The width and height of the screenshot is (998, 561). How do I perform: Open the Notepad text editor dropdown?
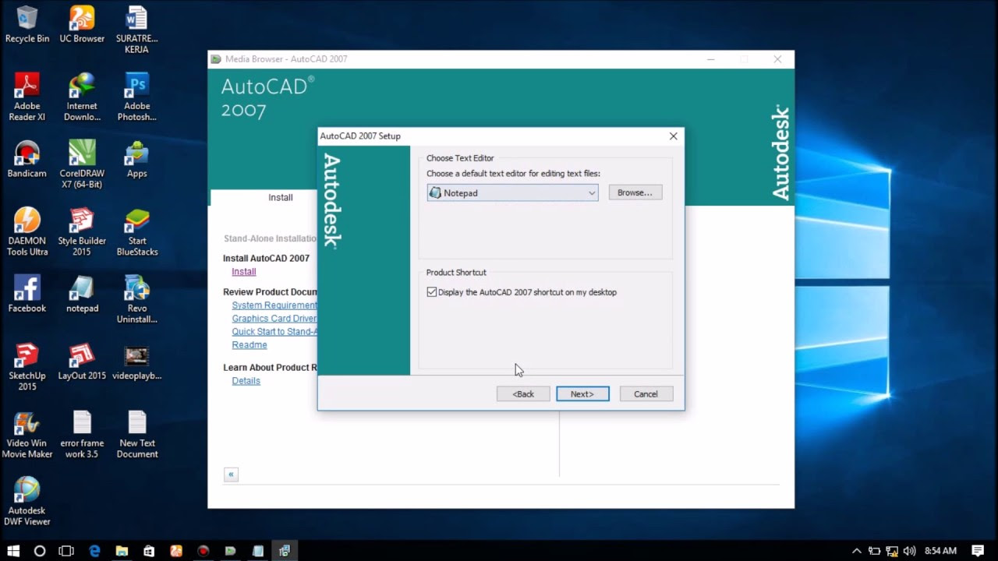512,192
